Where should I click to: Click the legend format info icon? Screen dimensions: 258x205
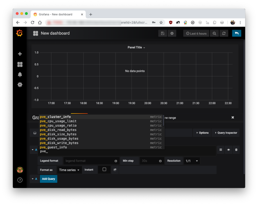pos(116,161)
